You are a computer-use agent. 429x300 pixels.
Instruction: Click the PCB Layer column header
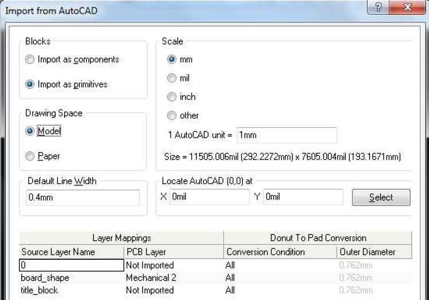(x=174, y=252)
